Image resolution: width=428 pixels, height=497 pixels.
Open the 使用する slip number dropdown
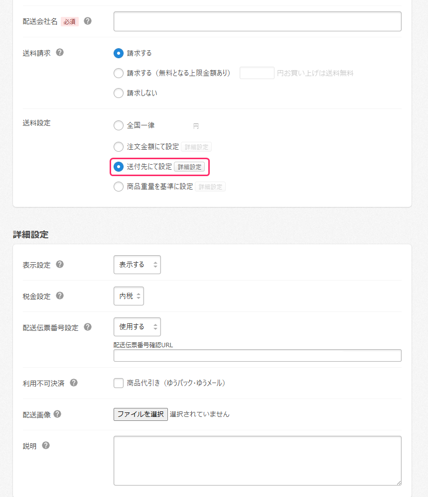[x=137, y=327]
